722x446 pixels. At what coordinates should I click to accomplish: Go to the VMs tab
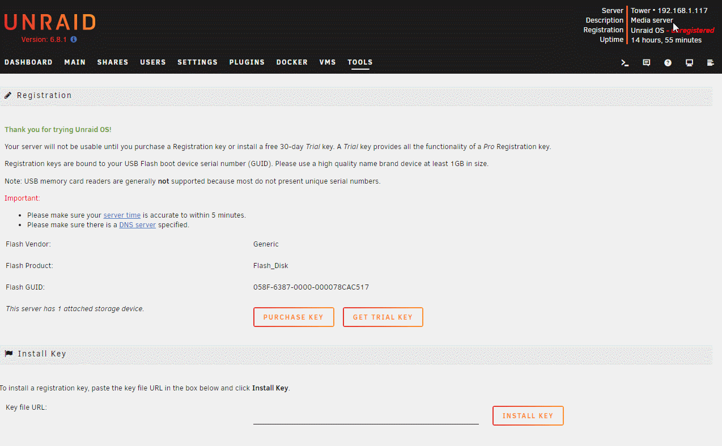click(x=328, y=62)
